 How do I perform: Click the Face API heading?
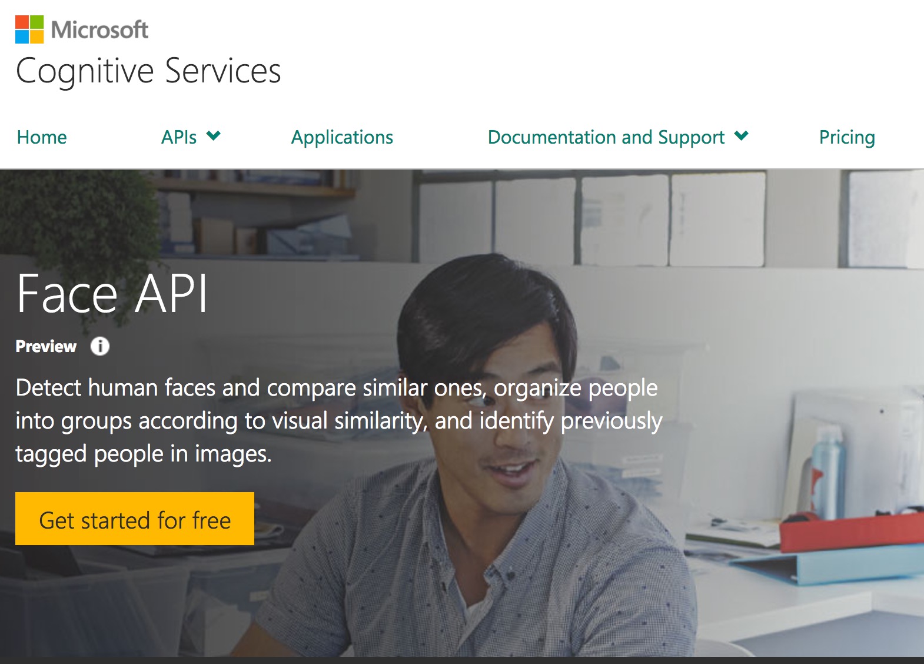pyautogui.click(x=112, y=293)
